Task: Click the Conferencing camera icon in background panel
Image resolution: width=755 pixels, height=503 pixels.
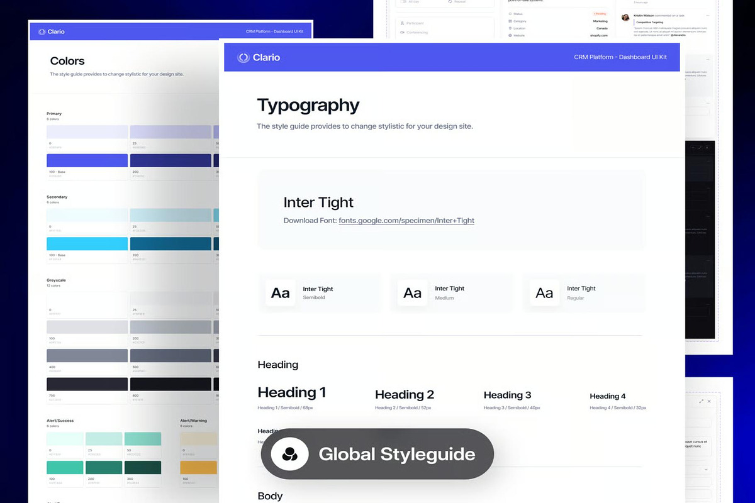Action: pyautogui.click(x=401, y=33)
